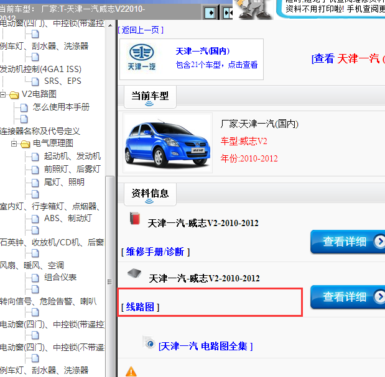Viewport: 385px width, 377px height.
Task: Click the page icon beside 起动机、发动机
Action: (35, 157)
